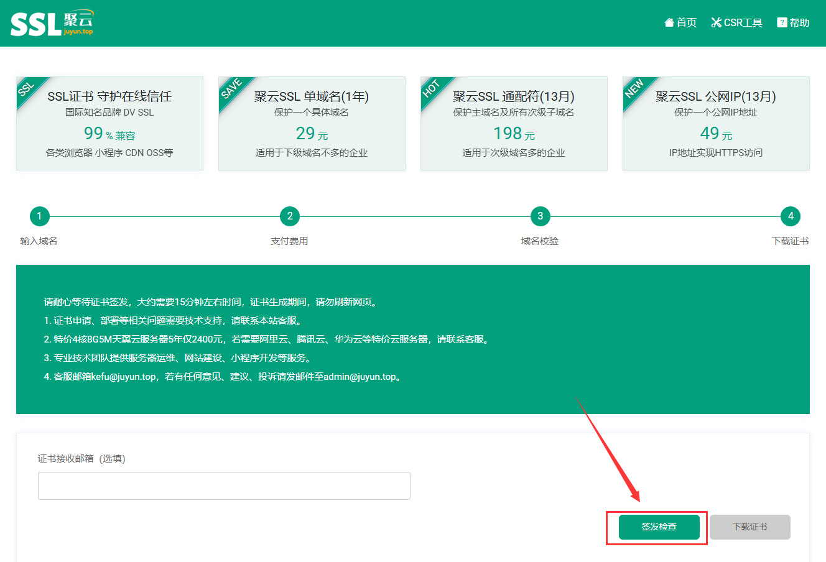826x562 pixels.
Task: Click notice line 1 about 技术支持
Action: pos(174,321)
